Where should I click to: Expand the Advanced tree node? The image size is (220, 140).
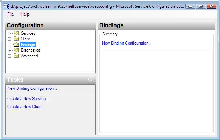click(x=10, y=56)
